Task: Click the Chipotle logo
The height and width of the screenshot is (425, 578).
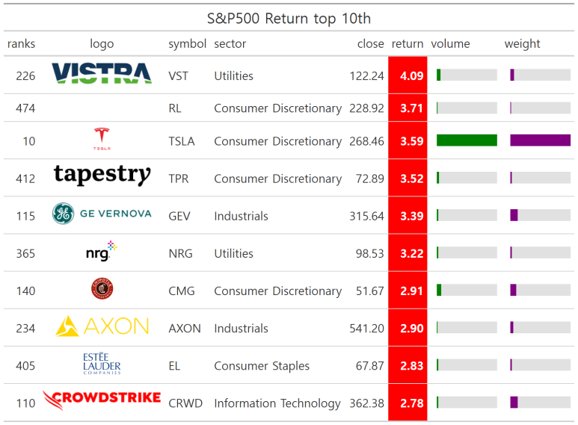Action: tap(102, 288)
